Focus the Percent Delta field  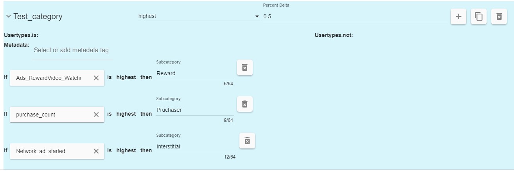354,16
